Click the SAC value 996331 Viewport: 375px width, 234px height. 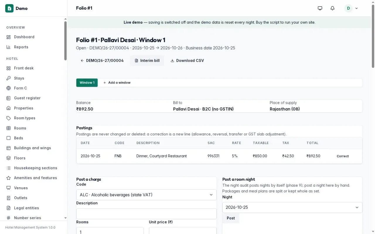coord(213,156)
